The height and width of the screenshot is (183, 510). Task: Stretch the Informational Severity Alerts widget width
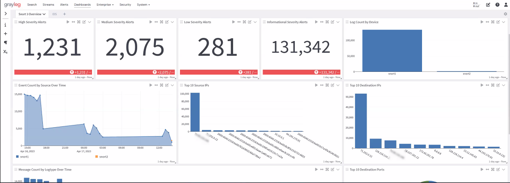click(322, 22)
